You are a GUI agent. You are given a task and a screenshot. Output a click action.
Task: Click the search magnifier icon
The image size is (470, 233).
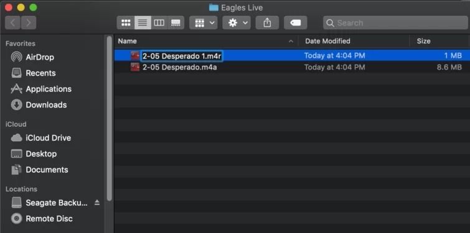point(330,23)
